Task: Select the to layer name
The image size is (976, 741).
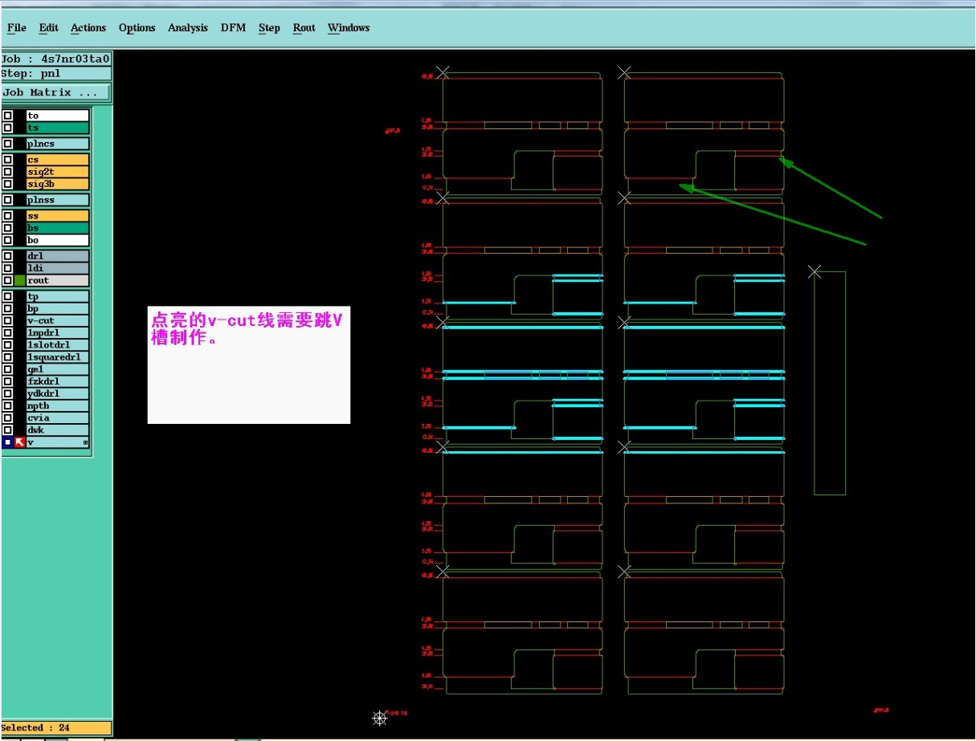Action: pos(57,116)
